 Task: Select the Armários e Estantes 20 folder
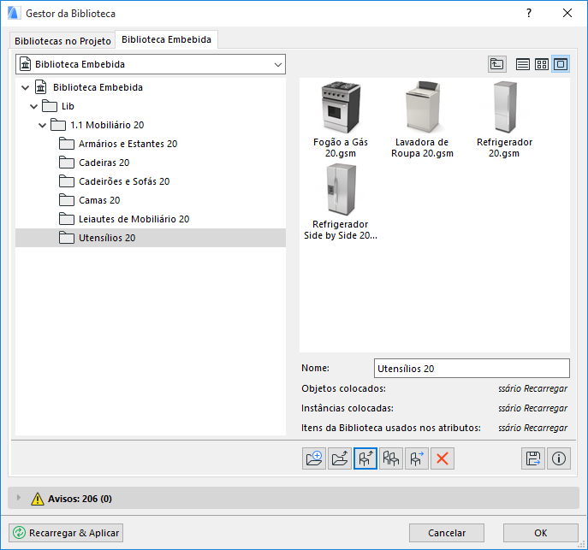[x=151, y=144]
